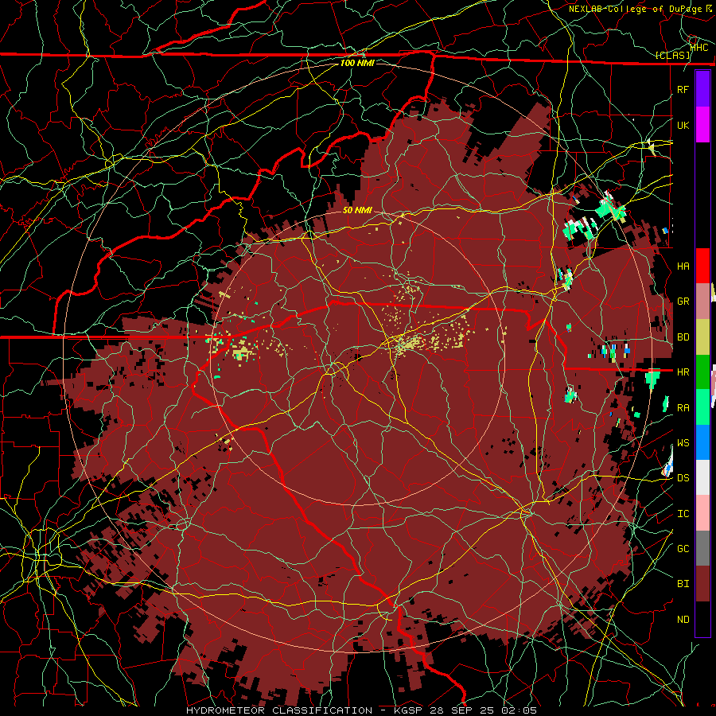The width and height of the screenshot is (716, 716).
Task: Select the red HA color swatch
Action: pos(702,266)
